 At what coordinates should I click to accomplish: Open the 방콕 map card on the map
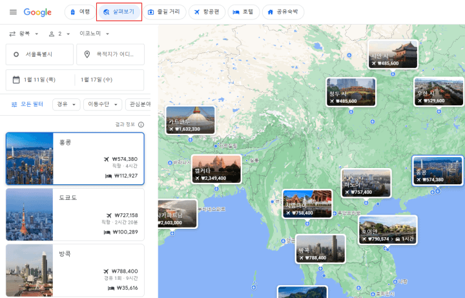pos(320,249)
